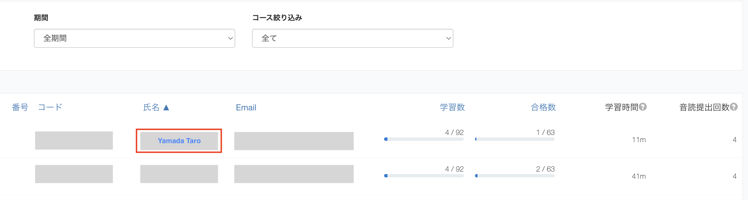Sort the table by 学習数 column

[x=452, y=107]
